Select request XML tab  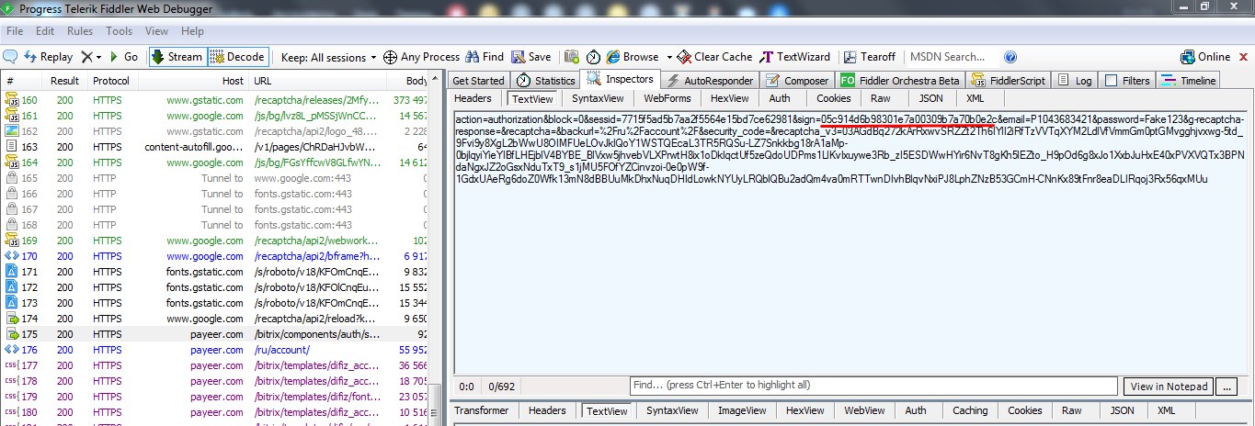pyautogui.click(x=975, y=99)
